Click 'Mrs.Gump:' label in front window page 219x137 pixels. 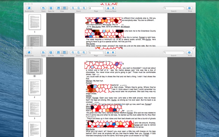91,129
